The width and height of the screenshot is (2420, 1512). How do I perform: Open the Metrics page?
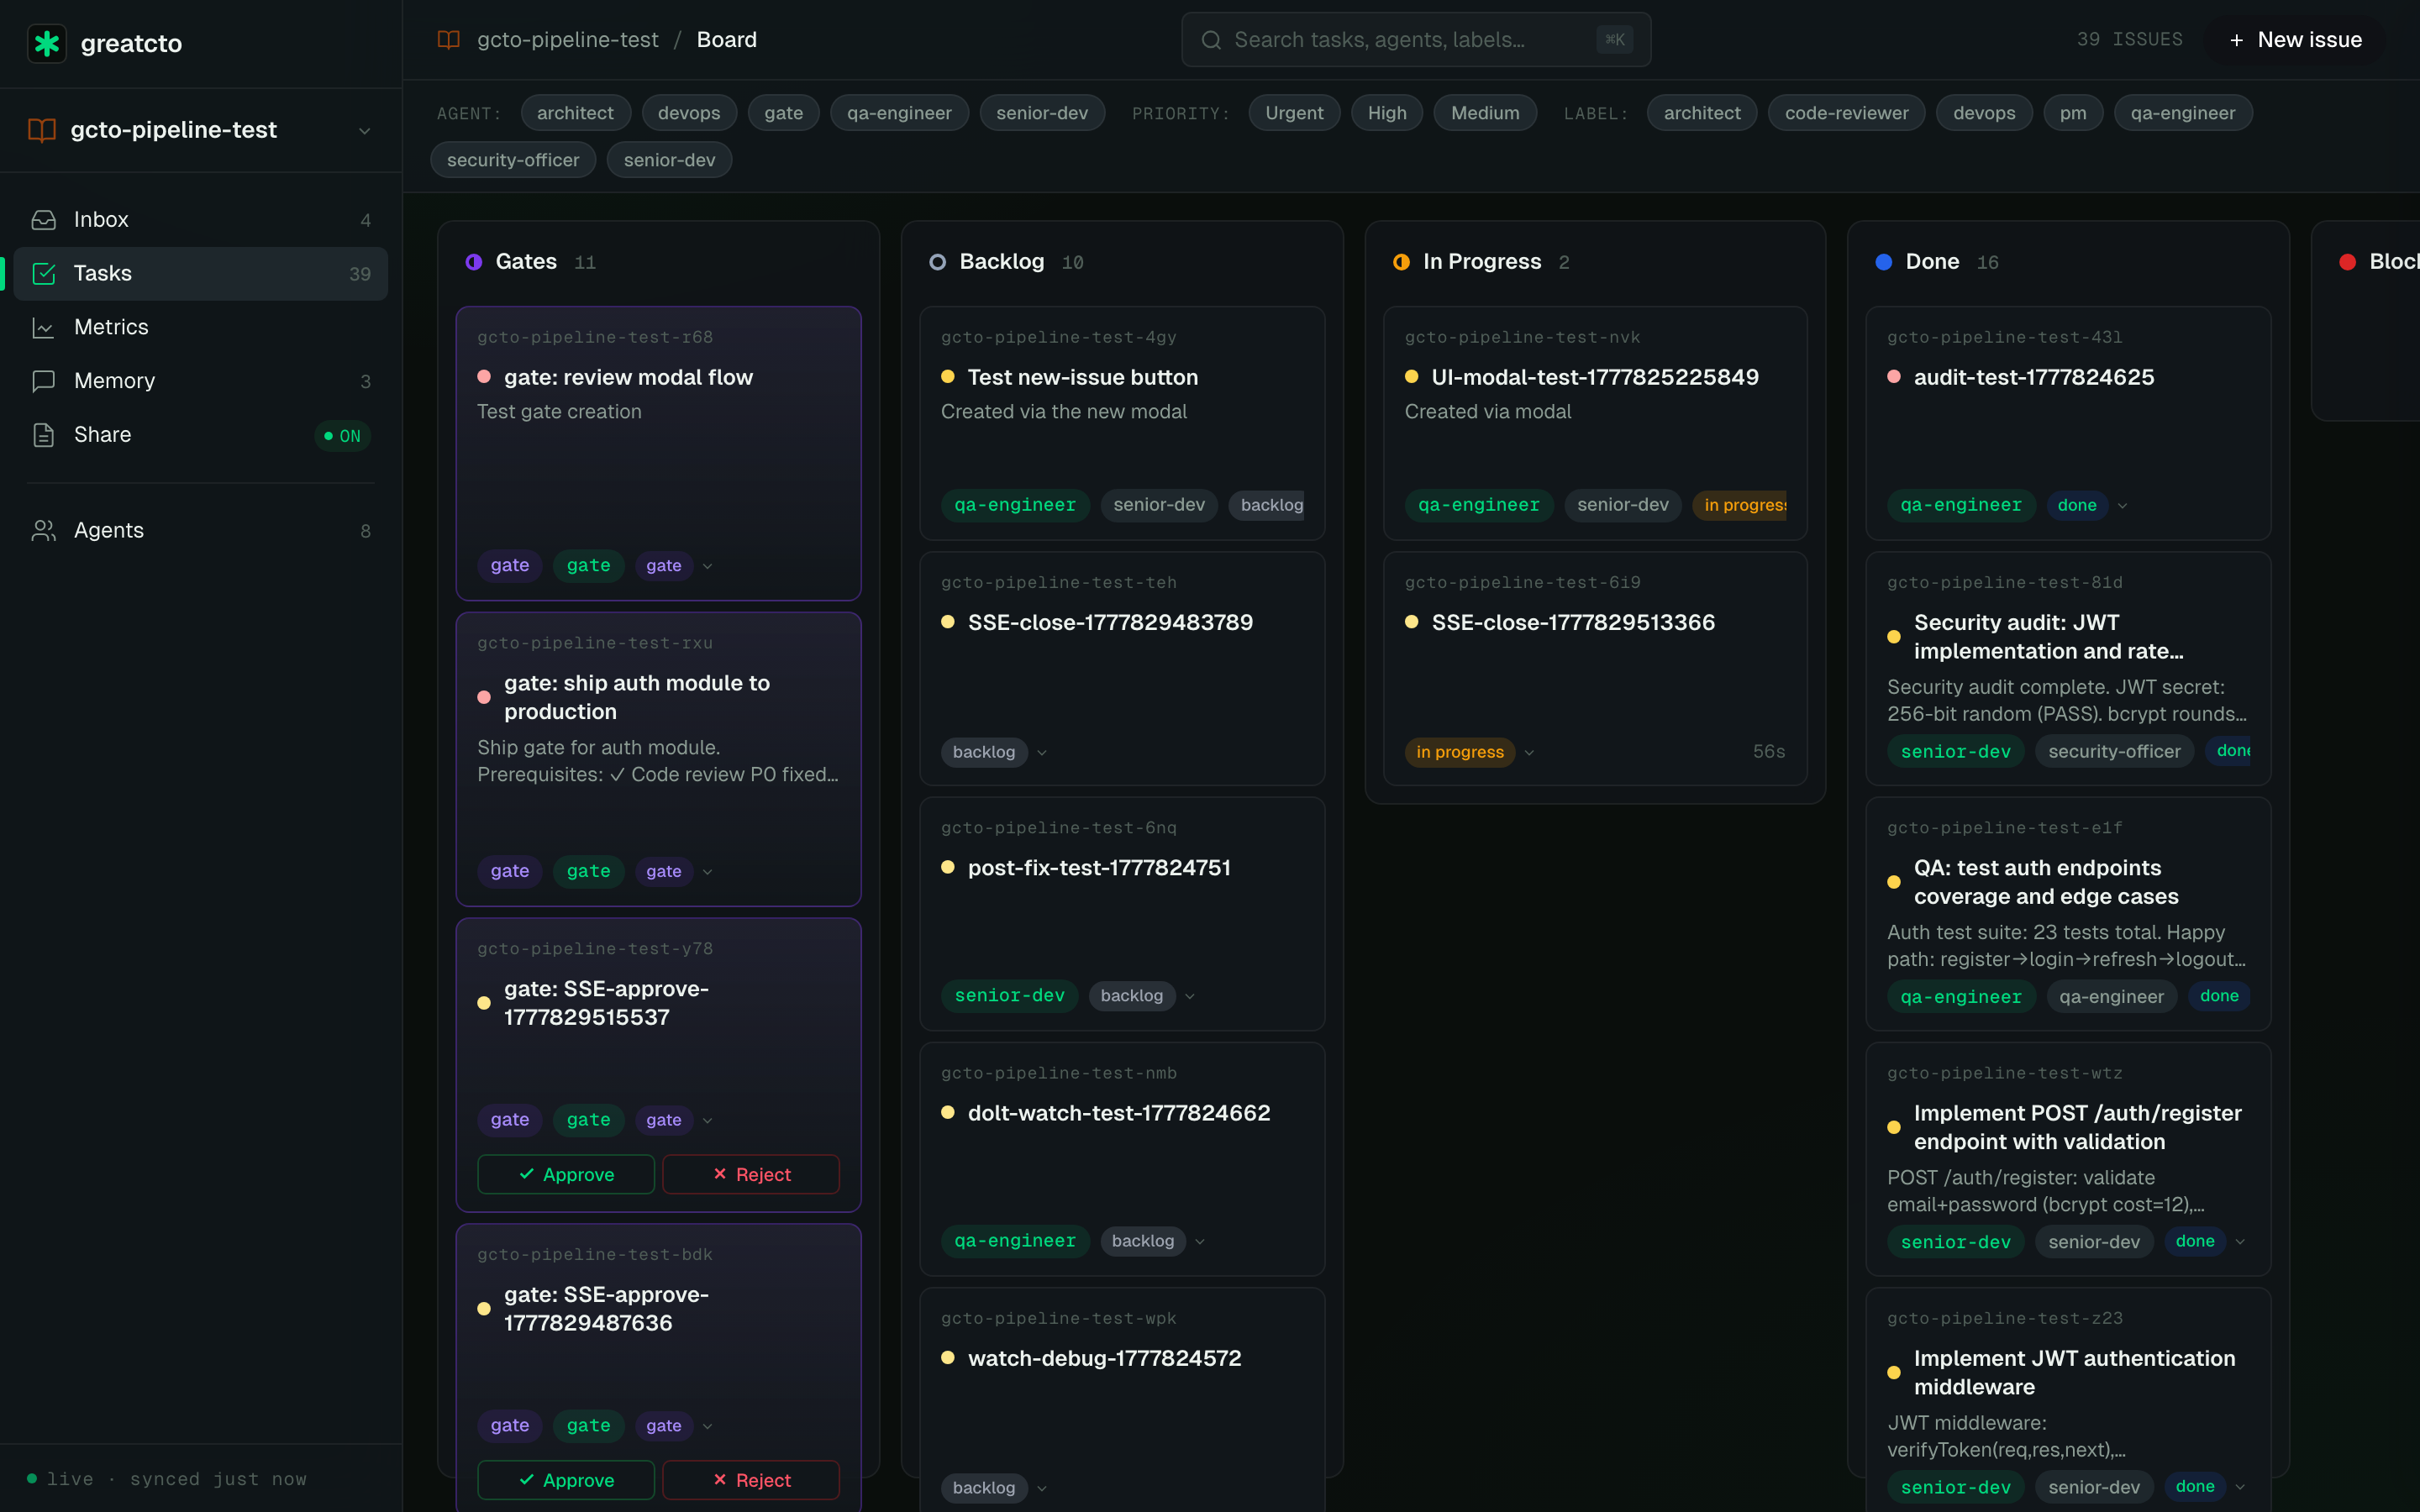click(x=201, y=327)
